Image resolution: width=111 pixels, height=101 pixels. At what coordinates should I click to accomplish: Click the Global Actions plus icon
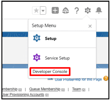click(55, 10)
